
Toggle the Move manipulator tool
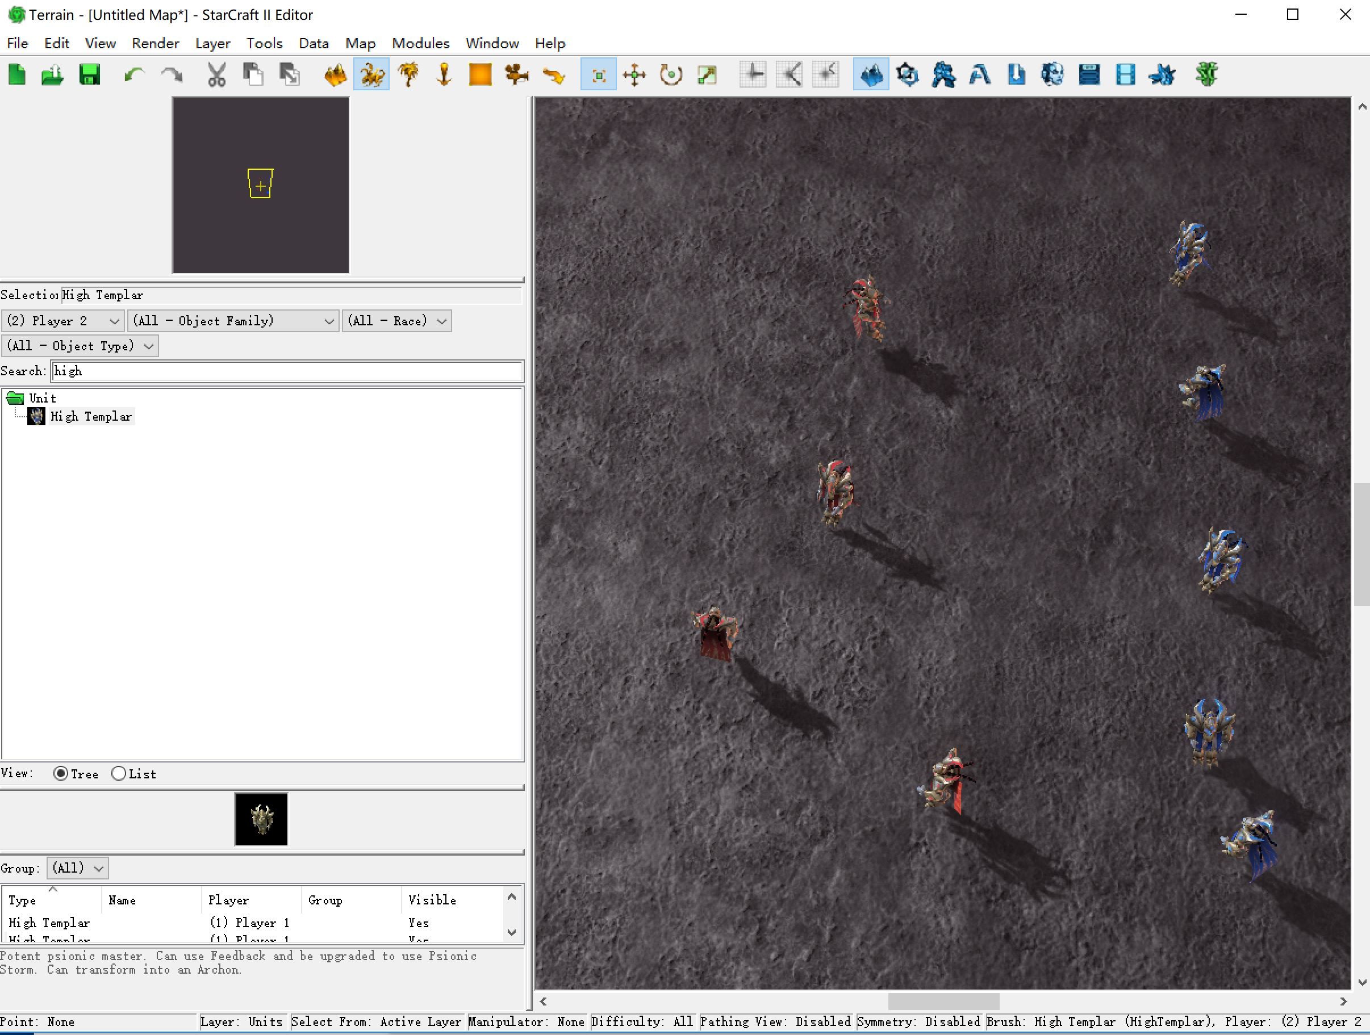(634, 75)
